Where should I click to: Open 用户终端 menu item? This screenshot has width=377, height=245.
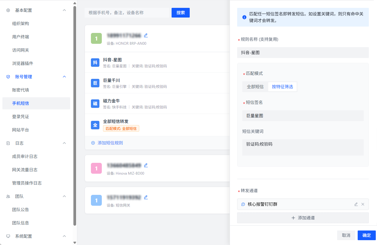click(x=36, y=37)
